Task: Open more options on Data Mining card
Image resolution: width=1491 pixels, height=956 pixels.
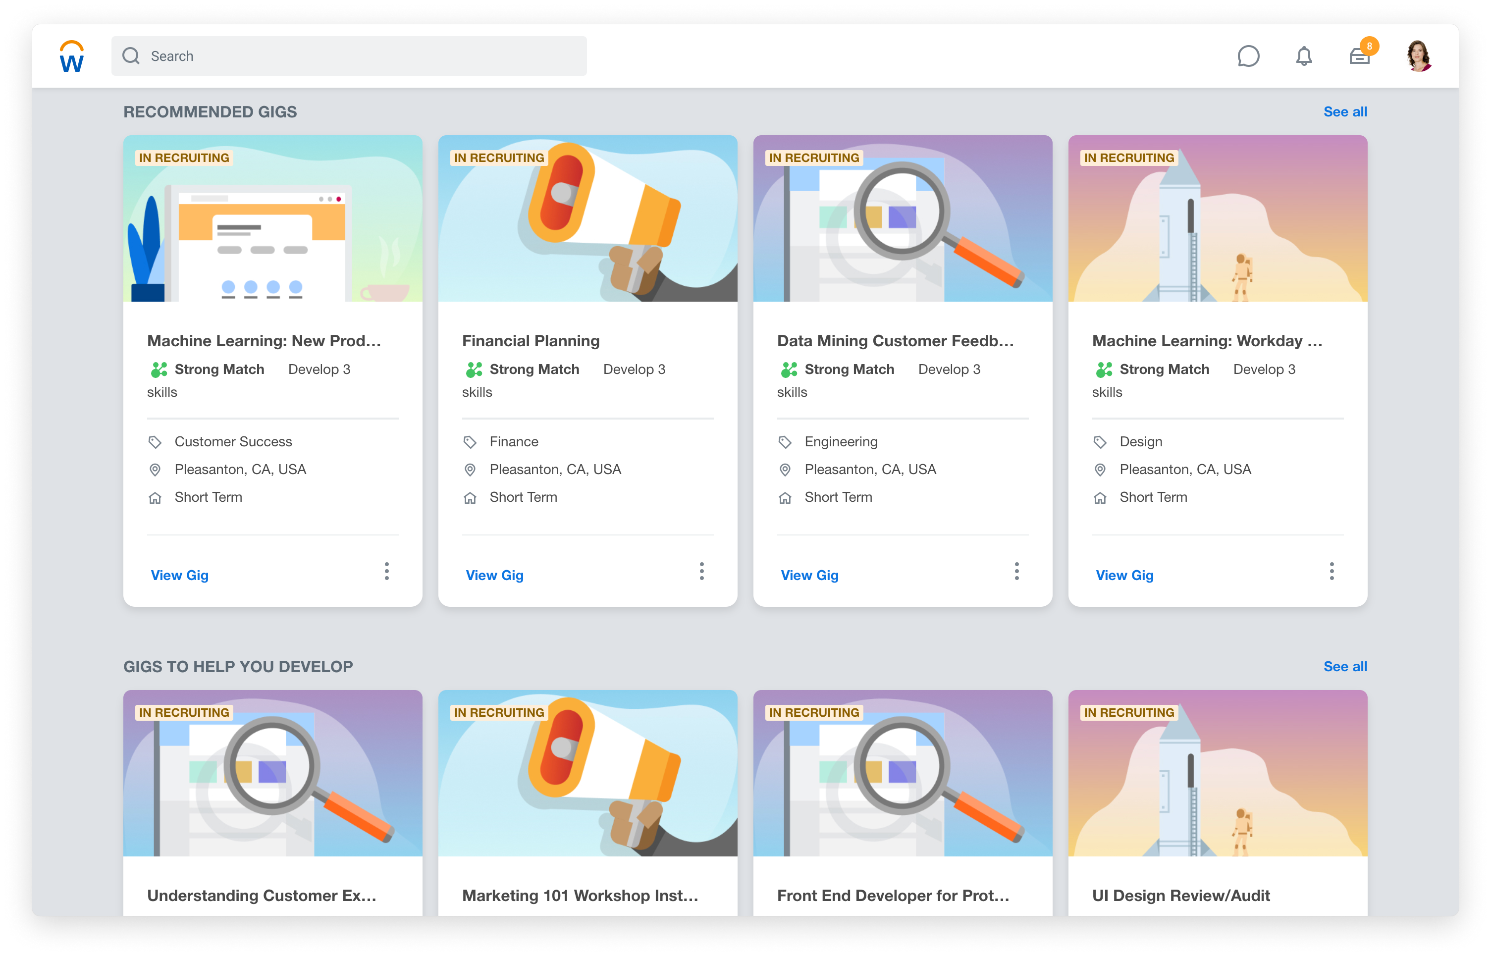Action: coord(1016,571)
